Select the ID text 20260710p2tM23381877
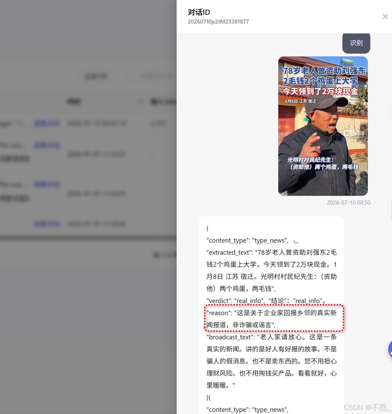Screen dimensions: 392x414 [x=218, y=22]
